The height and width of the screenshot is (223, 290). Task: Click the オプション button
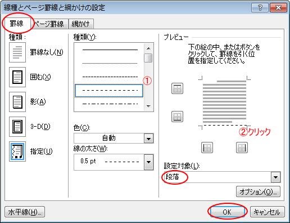pos(258,191)
